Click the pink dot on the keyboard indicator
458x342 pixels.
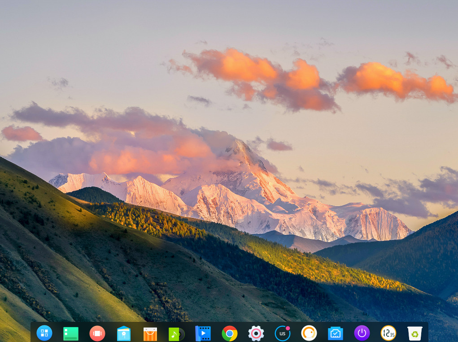pyautogui.click(x=288, y=328)
